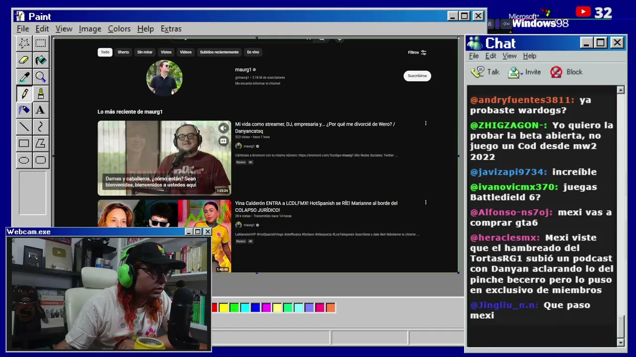Click the maurg1 channel profile picture

(164, 78)
